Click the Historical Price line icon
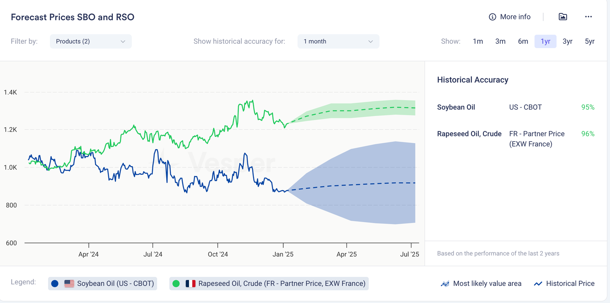This screenshot has height=303, width=610. [x=538, y=284]
